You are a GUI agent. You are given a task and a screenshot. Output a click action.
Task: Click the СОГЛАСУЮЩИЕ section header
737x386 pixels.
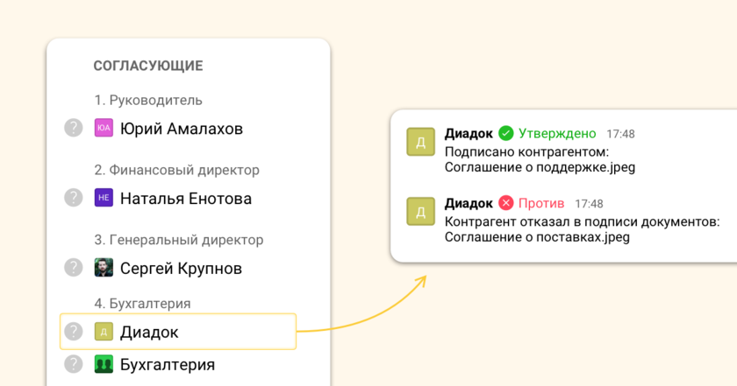(x=148, y=66)
